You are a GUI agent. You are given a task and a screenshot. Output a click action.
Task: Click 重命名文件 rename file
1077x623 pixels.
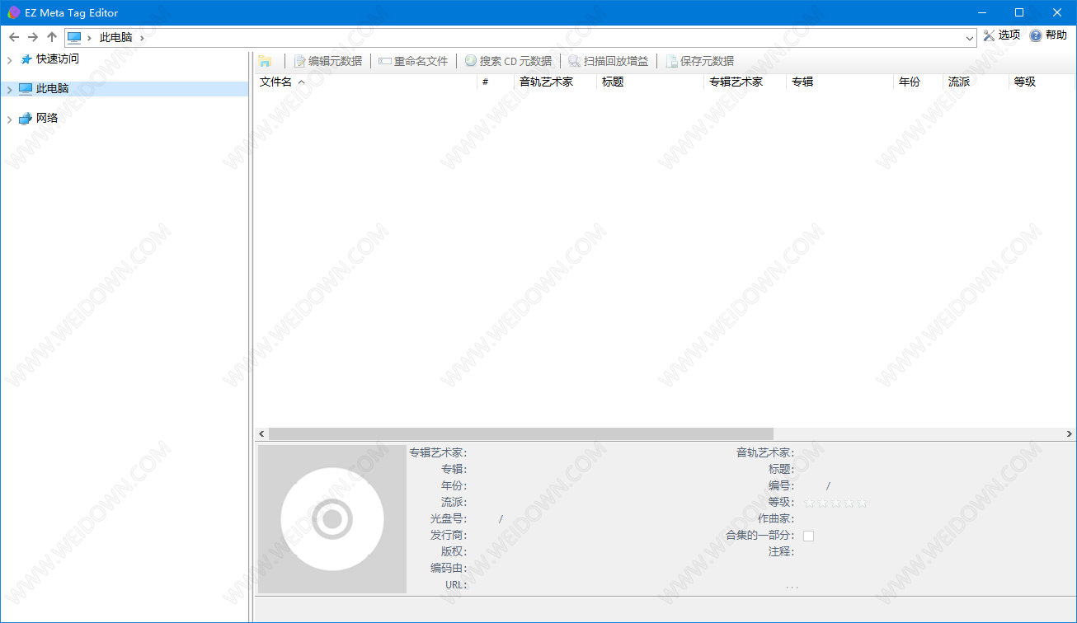coord(414,61)
